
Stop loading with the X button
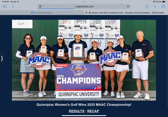[x=128, y=7]
